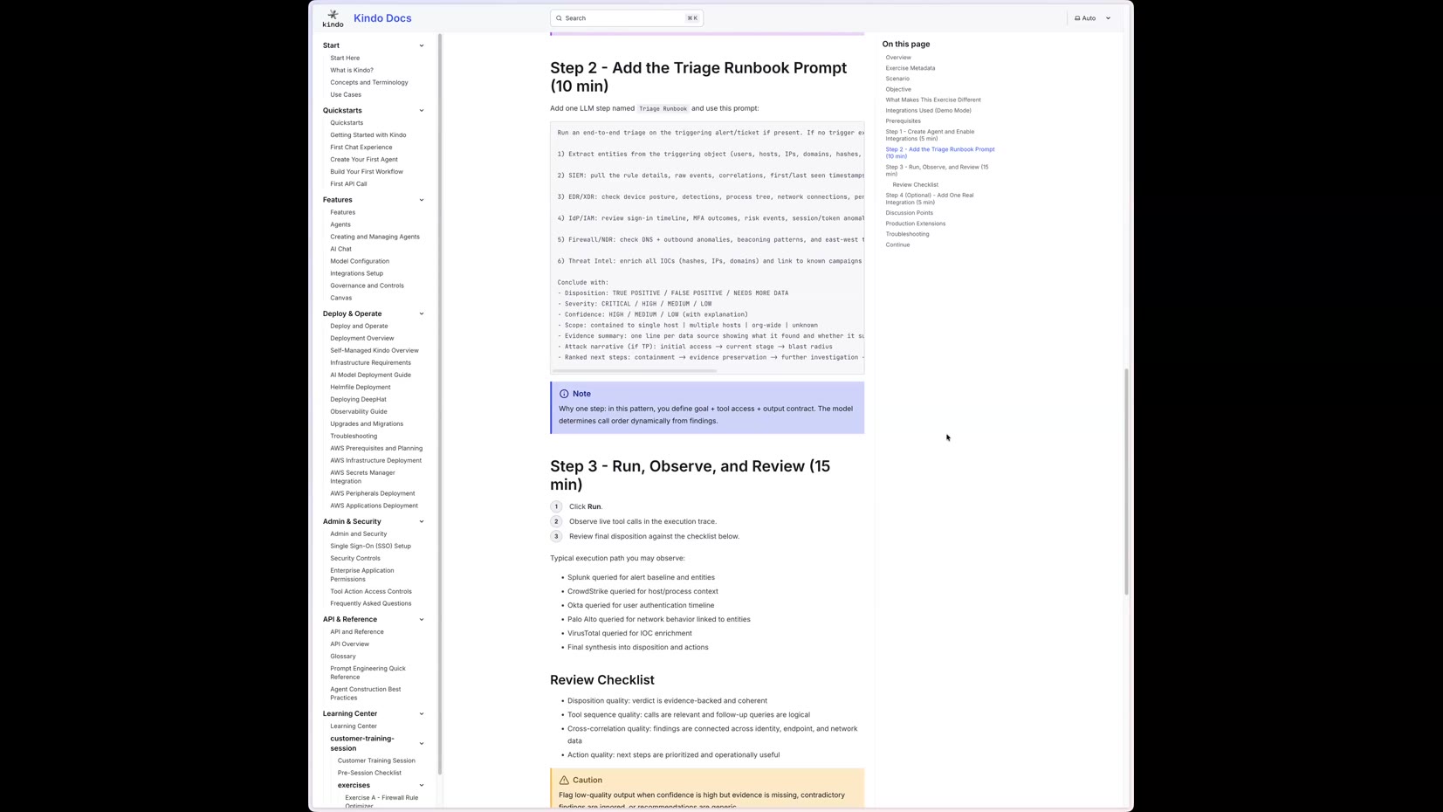Click the laptop icon next to Auto theme

click(1077, 17)
